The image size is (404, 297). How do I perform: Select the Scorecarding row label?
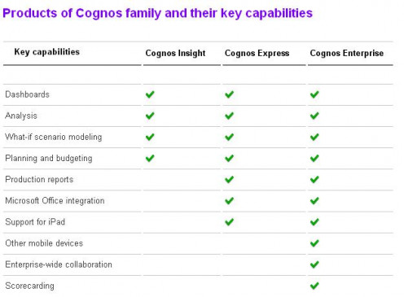(29, 286)
